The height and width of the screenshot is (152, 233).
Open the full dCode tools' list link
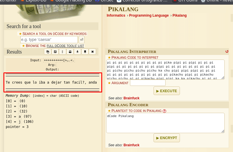click(65, 46)
